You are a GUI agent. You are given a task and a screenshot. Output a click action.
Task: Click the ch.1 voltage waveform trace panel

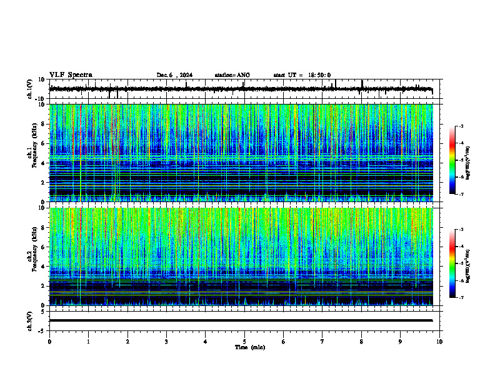(246, 89)
